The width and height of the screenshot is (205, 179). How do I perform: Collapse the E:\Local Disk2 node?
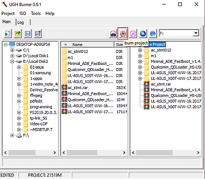[x=12, y=61]
